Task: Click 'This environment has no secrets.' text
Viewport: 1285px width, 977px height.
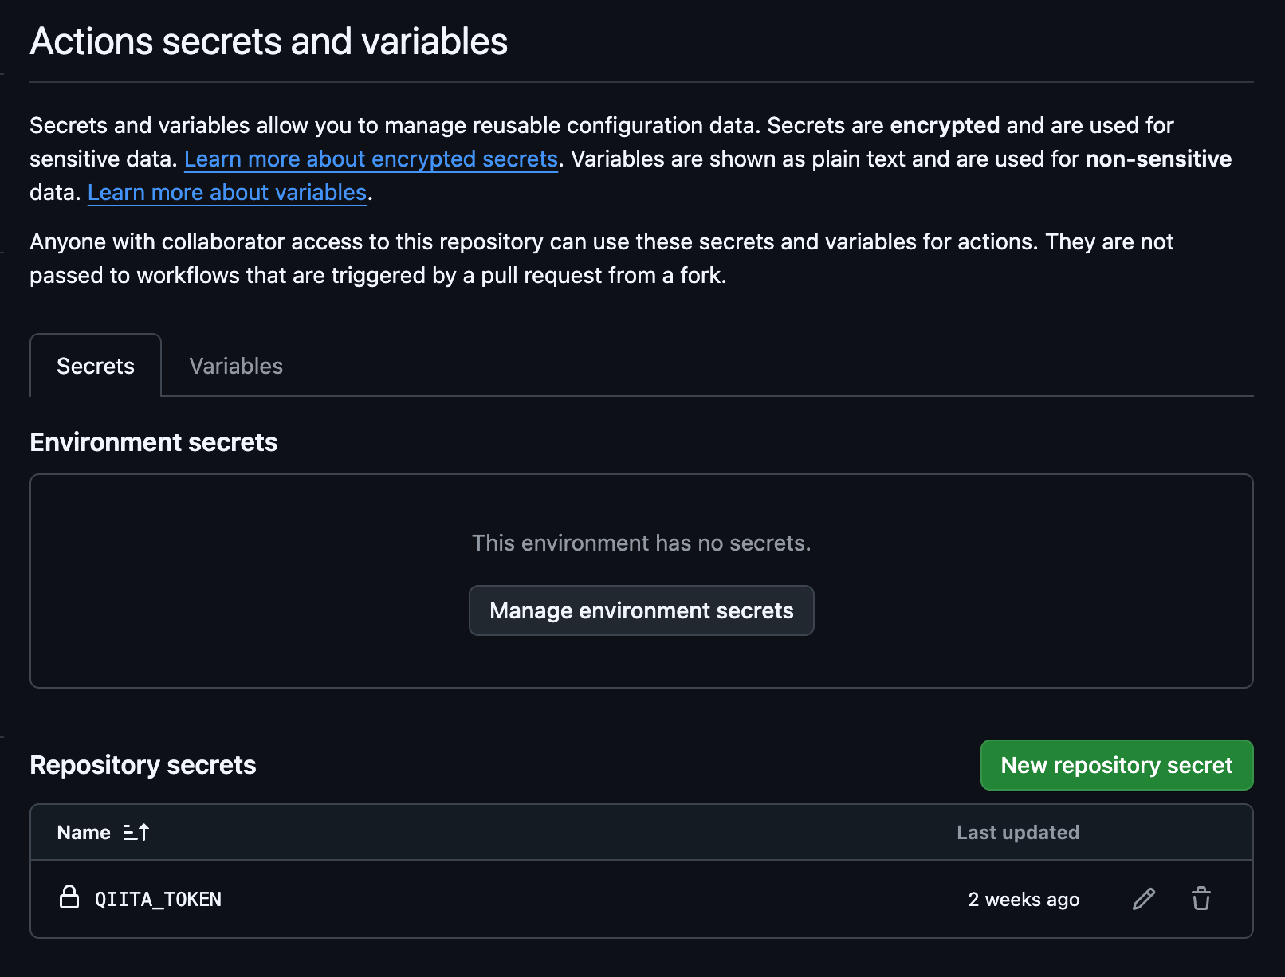Action: coord(641,543)
